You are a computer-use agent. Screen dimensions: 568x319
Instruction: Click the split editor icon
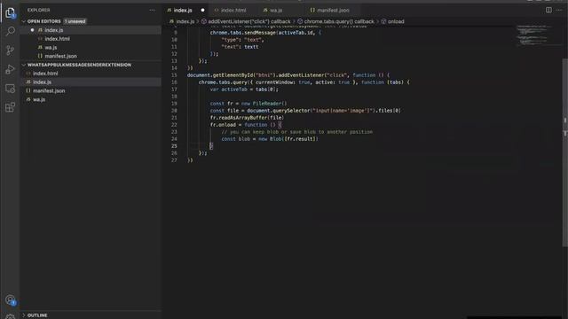pos(548,10)
